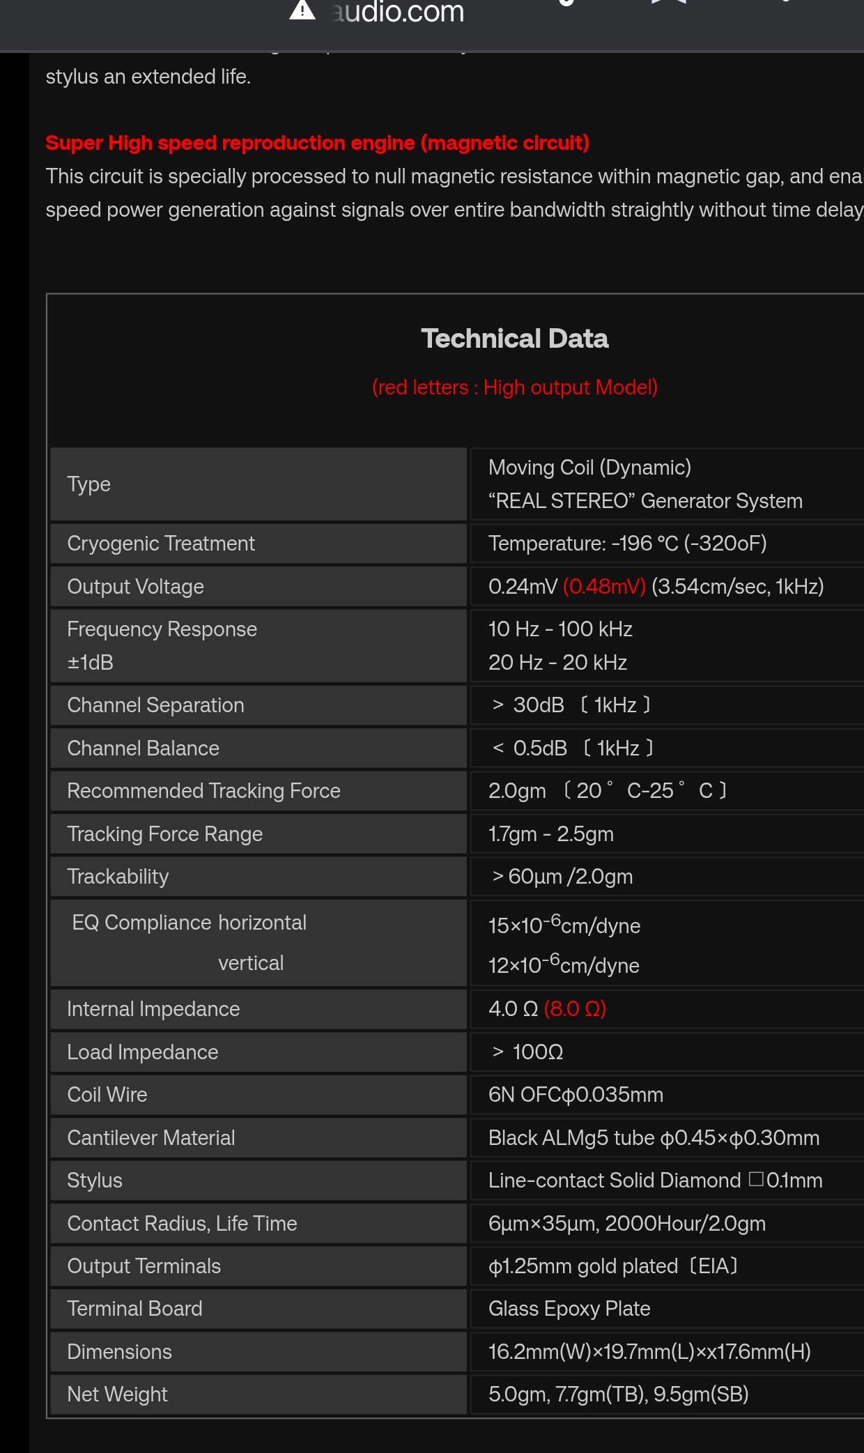The height and width of the screenshot is (1453, 864).
Task: Select the red 8.0 Ω impedance value
Action: [x=575, y=1009]
